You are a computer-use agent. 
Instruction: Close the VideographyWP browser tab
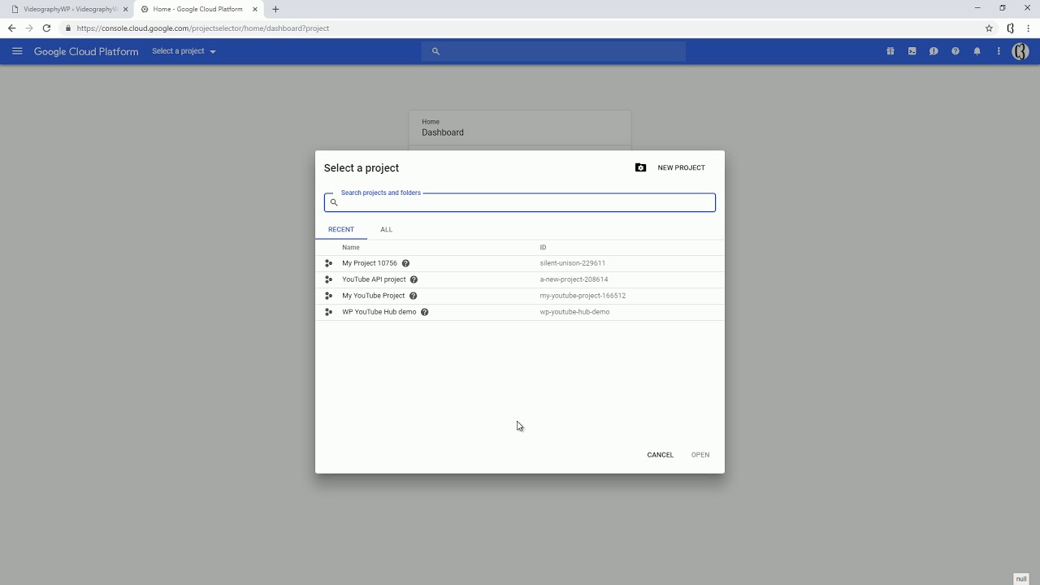[x=125, y=9]
